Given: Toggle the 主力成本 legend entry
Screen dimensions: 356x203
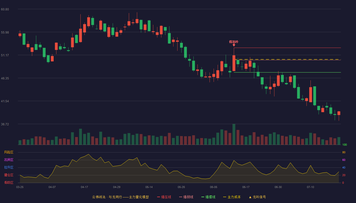Looking at the screenshot, I should [x=232, y=197].
